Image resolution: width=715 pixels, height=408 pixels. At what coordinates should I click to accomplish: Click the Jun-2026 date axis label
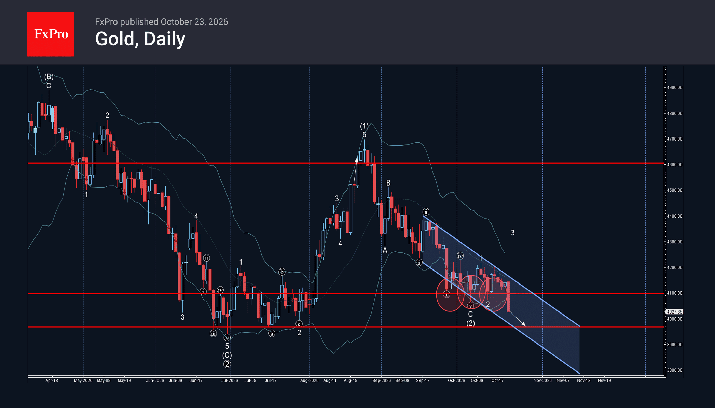pyautogui.click(x=155, y=380)
